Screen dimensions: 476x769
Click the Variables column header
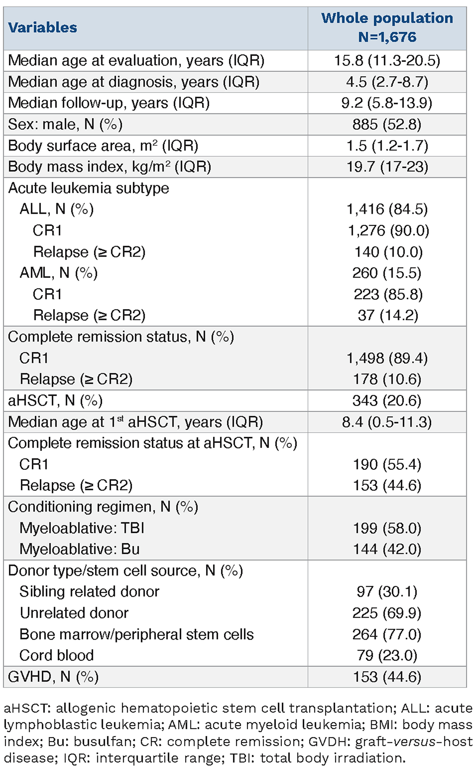pyautogui.click(x=42, y=28)
